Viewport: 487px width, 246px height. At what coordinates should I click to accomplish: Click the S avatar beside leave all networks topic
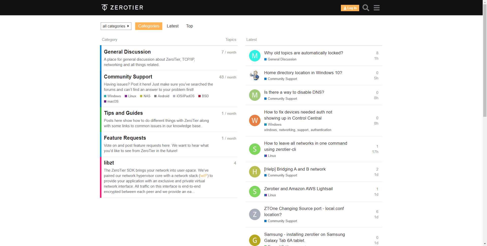click(x=255, y=149)
